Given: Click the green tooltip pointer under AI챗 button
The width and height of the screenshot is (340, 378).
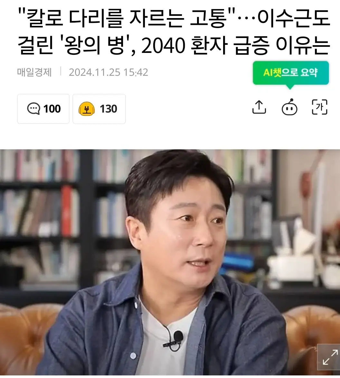Looking at the screenshot, I should (x=290, y=87).
